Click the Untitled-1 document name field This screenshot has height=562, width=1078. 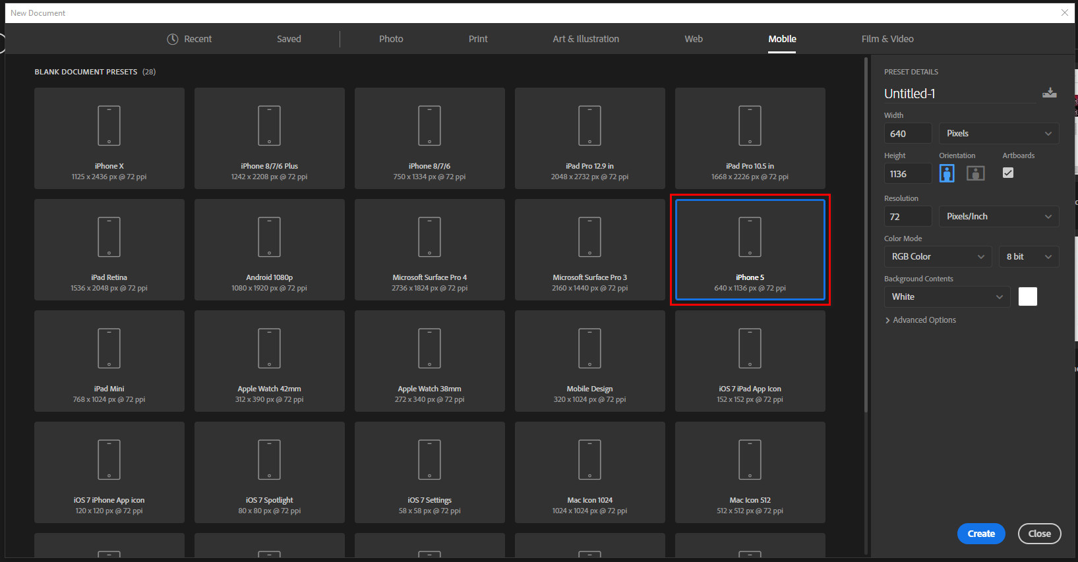960,94
